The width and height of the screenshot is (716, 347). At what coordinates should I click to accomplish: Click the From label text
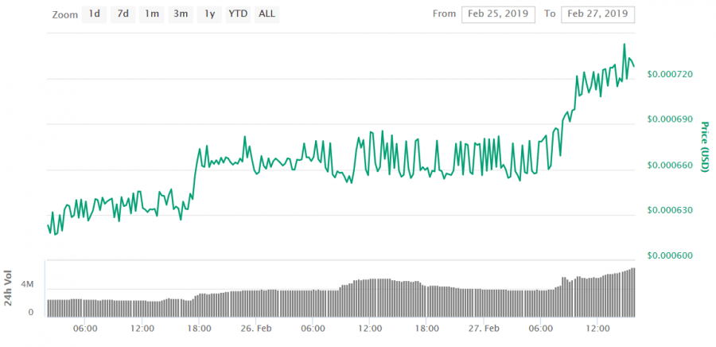tap(444, 14)
